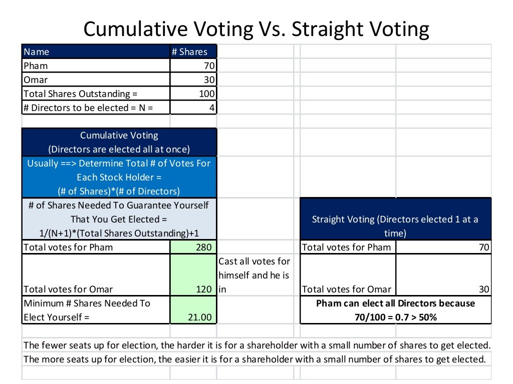Click Omar's share count cell showing 30
The height and width of the screenshot is (384, 513).
193,79
